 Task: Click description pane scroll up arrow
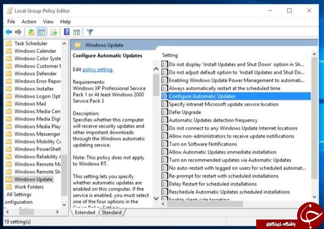pyautogui.click(x=156, y=69)
